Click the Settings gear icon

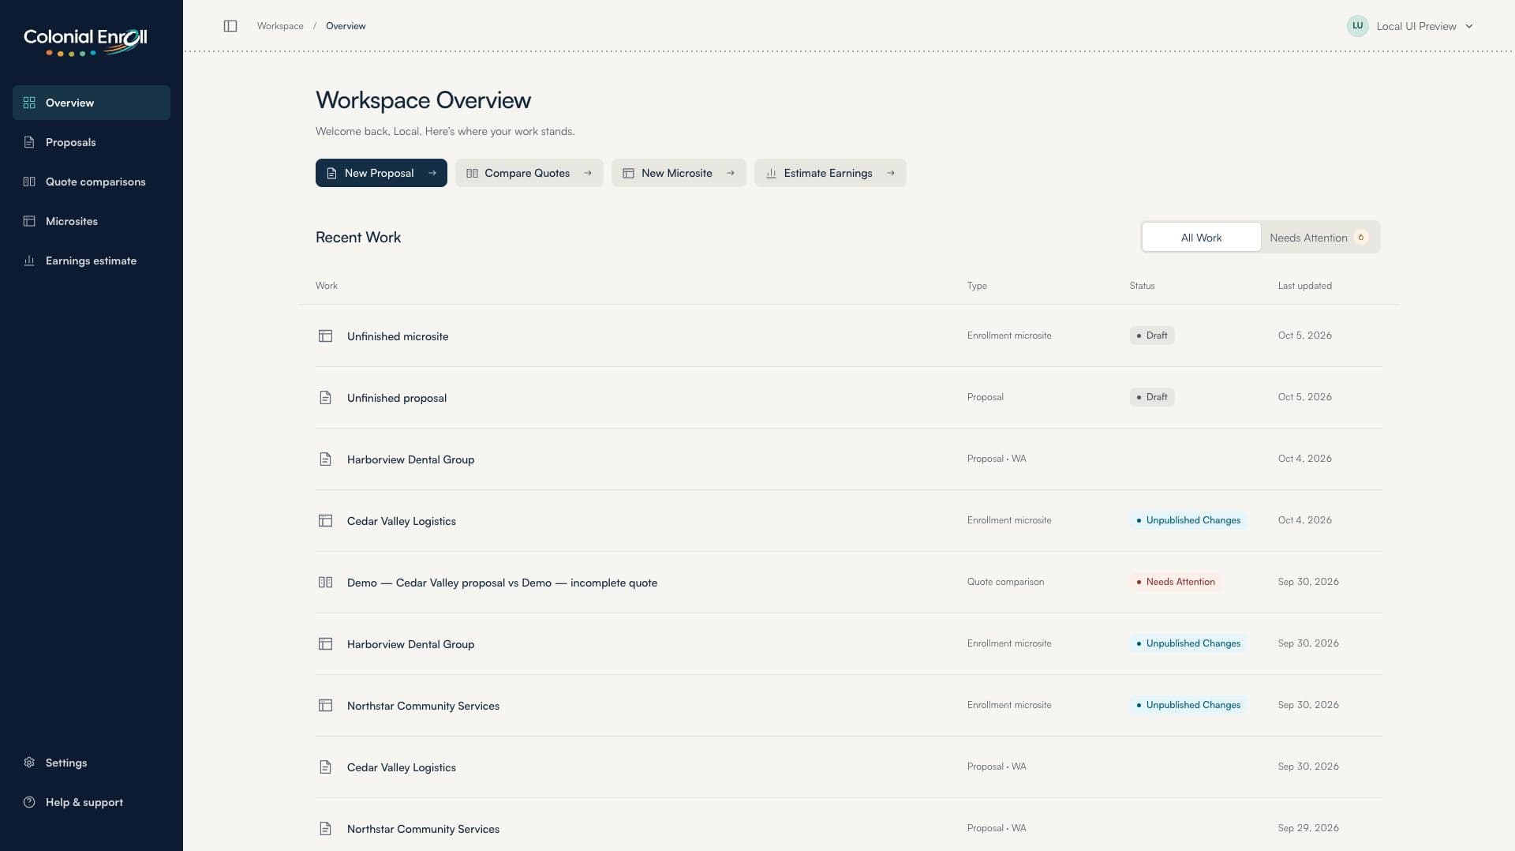coord(29,763)
